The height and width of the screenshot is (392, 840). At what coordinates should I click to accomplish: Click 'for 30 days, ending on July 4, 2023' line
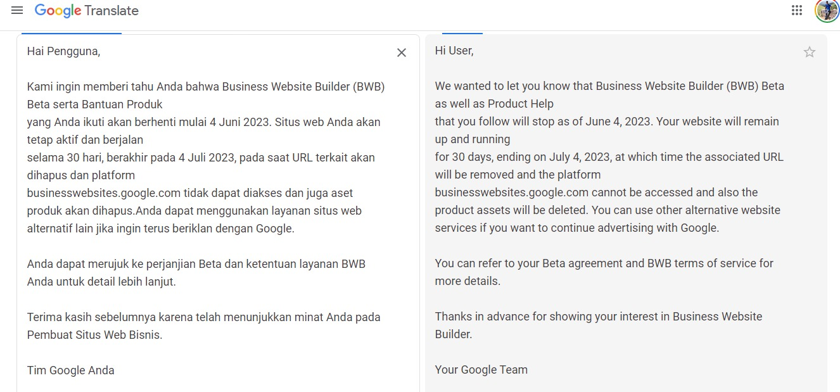pyautogui.click(x=609, y=157)
